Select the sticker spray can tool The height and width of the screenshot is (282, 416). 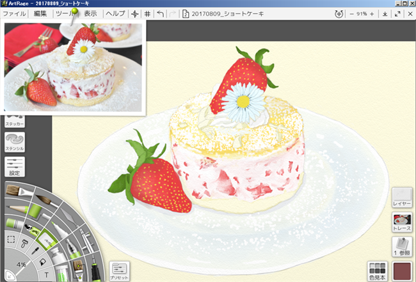[31, 229]
